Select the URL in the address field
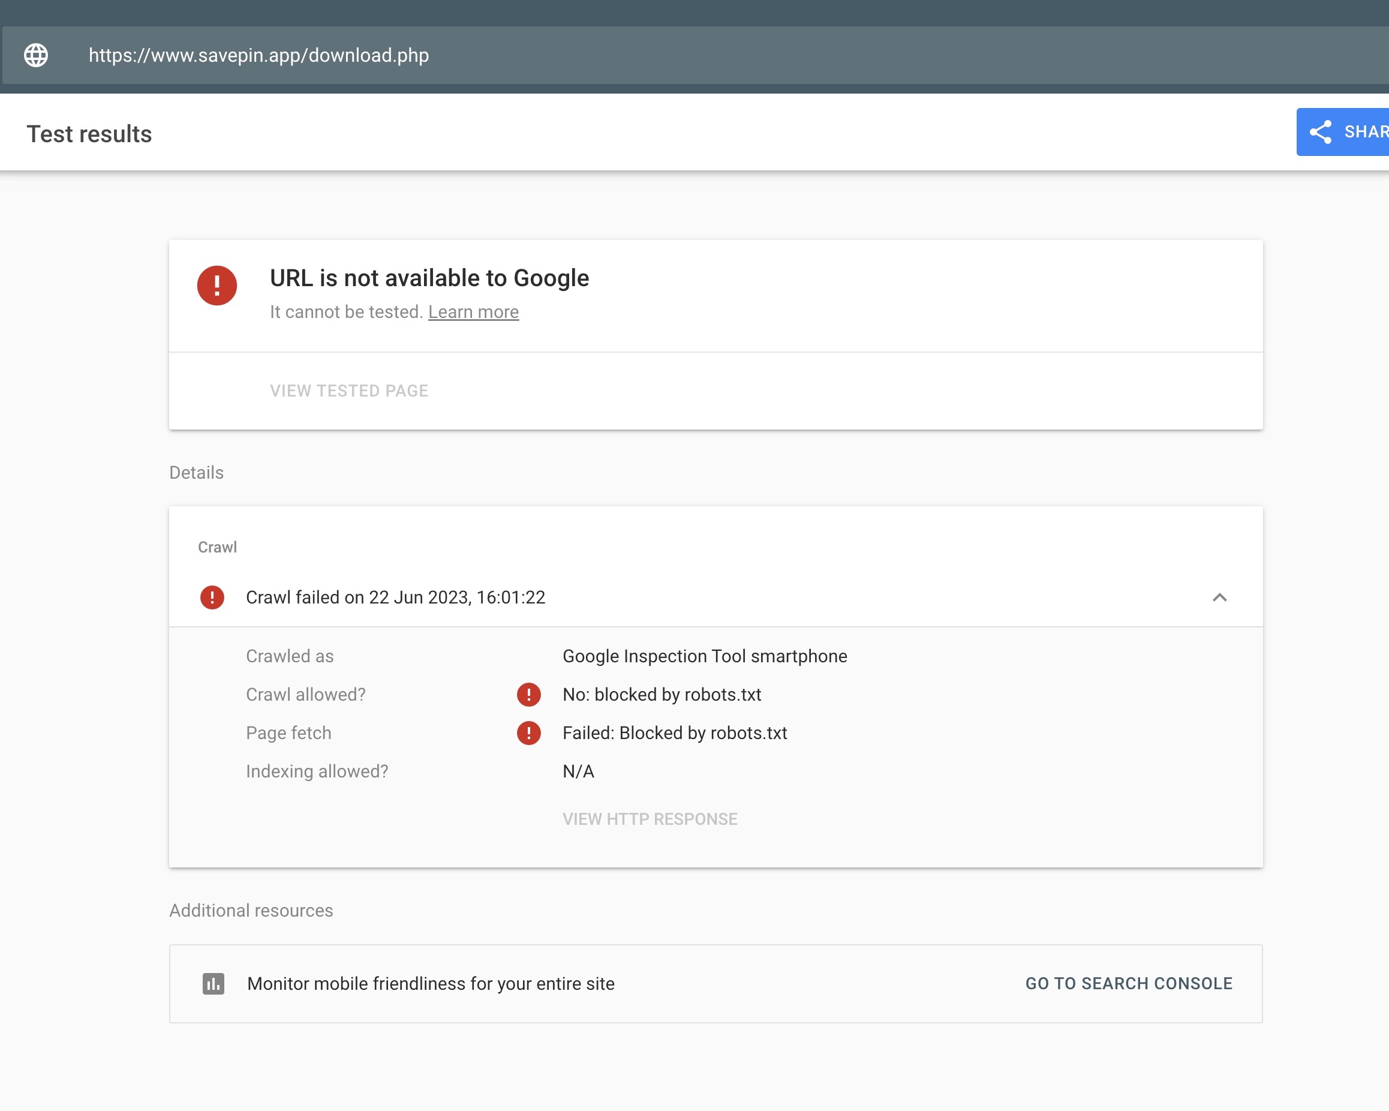1389x1111 pixels. coord(258,55)
